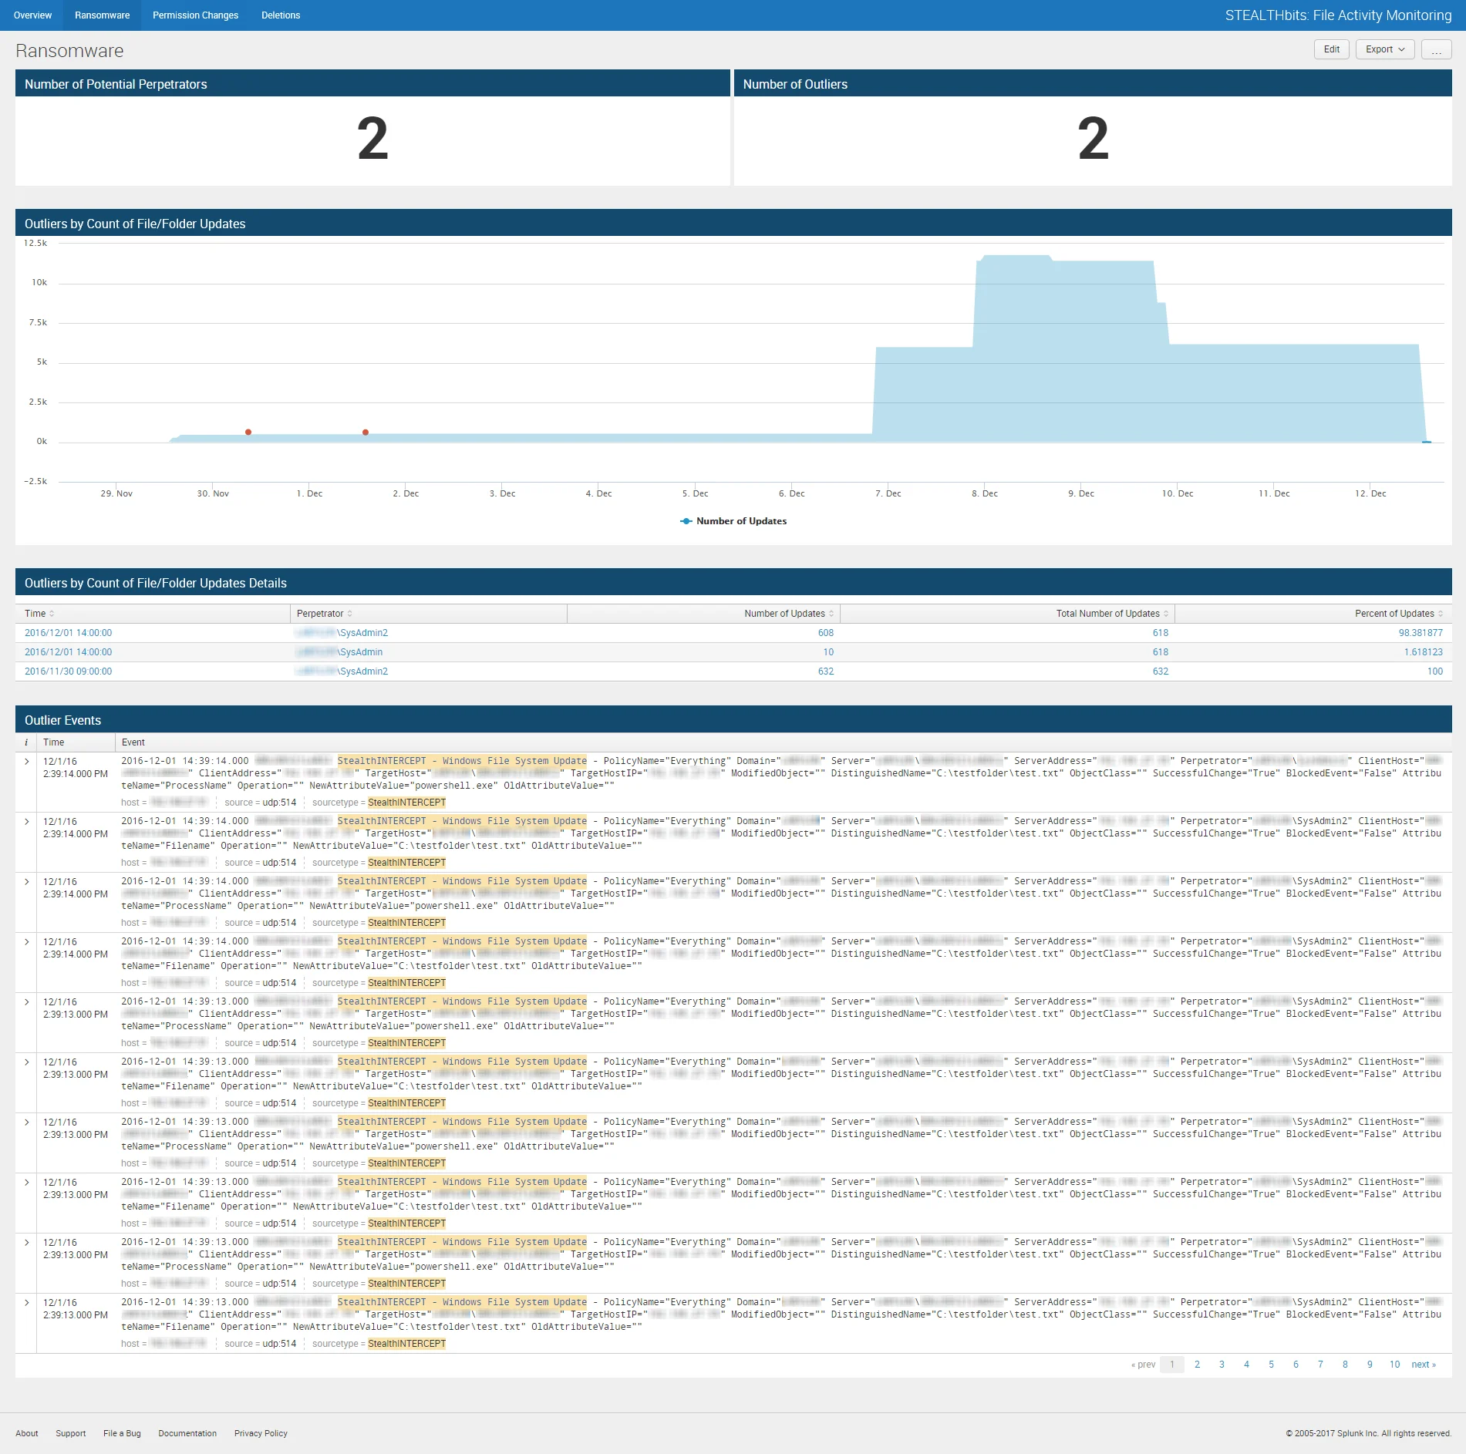Open the About footer link
This screenshot has height=1454, width=1466.
coord(27,1434)
